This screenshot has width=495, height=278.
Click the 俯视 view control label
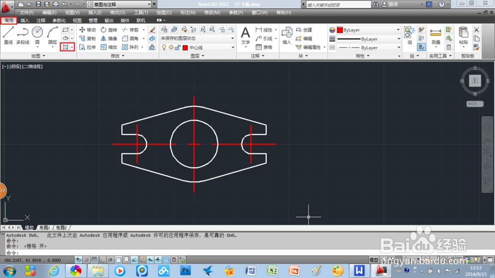click(x=15, y=67)
